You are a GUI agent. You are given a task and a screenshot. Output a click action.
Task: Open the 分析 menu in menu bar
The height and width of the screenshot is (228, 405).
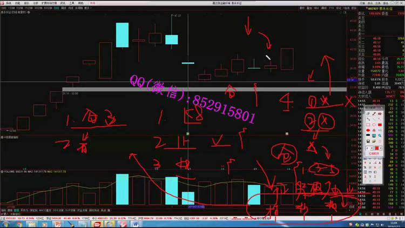coord(36,3)
